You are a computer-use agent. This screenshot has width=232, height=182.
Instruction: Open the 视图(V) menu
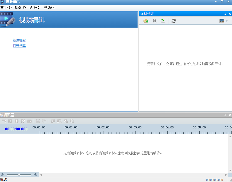[20, 8]
